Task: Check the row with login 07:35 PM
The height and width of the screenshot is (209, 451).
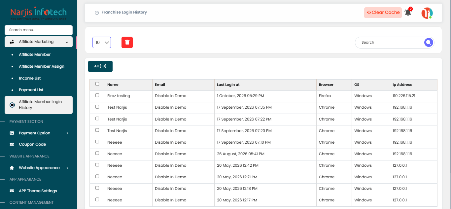Action: click(97, 107)
